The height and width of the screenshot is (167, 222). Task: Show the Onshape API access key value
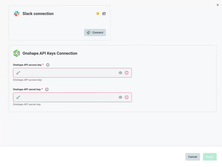pos(120,73)
